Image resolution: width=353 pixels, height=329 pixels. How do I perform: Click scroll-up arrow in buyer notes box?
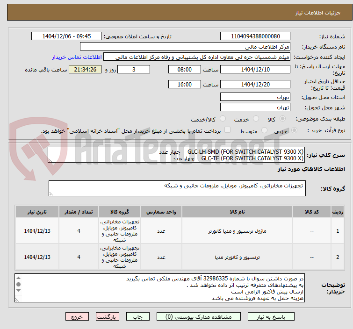point(19,278)
